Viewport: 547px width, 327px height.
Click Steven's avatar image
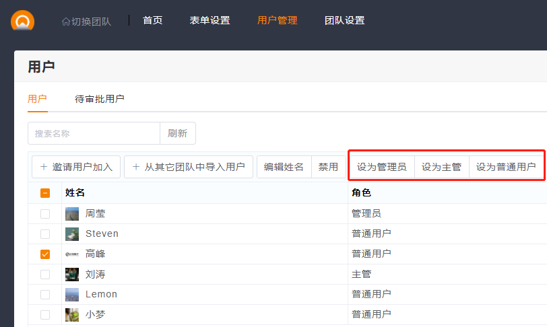pyautogui.click(x=72, y=234)
